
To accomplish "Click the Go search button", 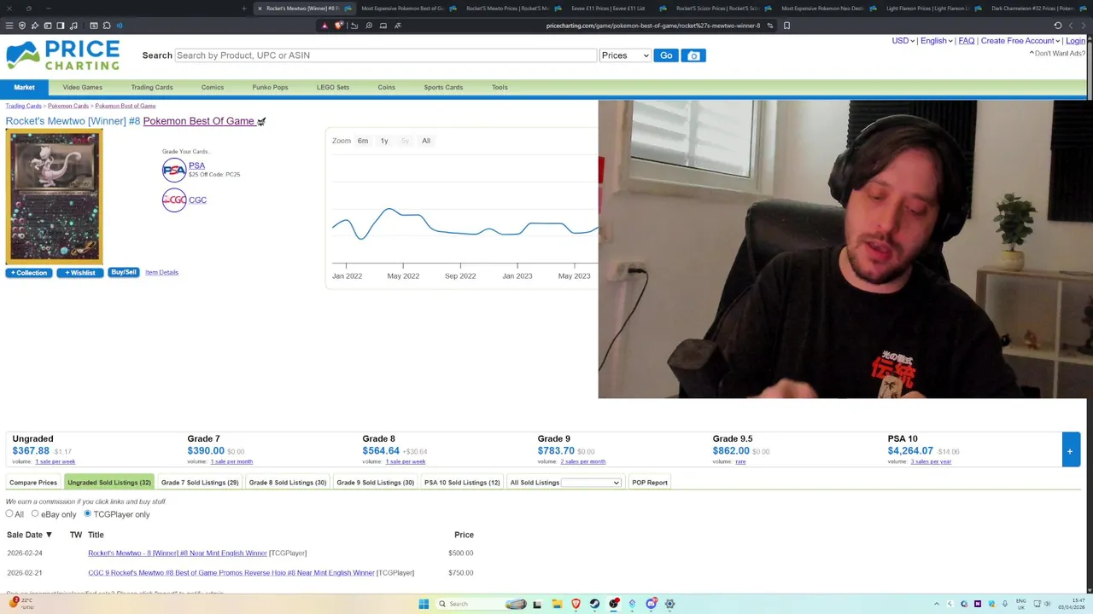I will tap(666, 55).
